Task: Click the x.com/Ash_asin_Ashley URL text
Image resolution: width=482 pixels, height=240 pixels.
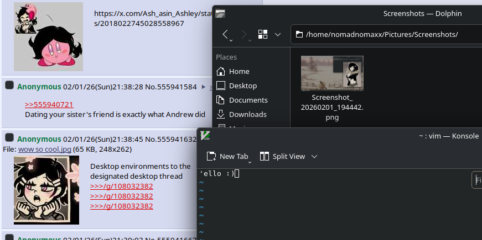Action: pos(152,18)
